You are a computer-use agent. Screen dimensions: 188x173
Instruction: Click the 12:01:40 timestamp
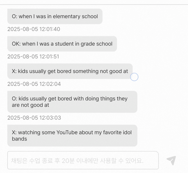34,29
